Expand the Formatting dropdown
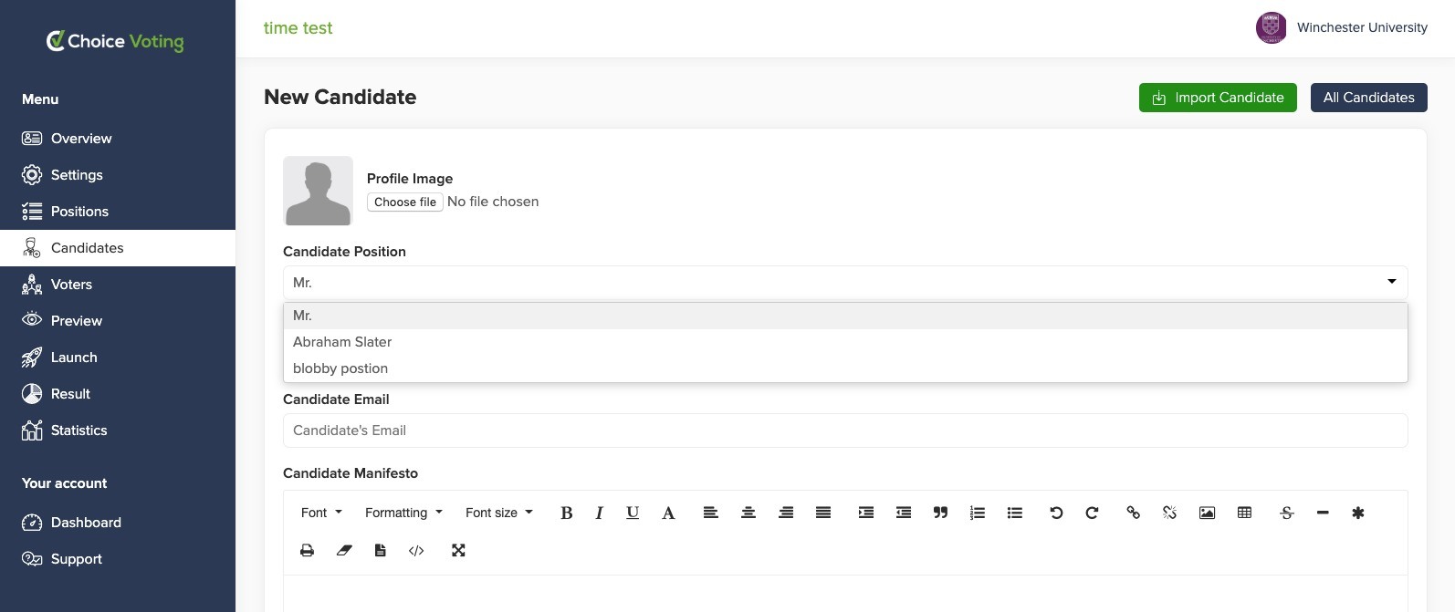Screen dimensions: 1455x612 403,513
